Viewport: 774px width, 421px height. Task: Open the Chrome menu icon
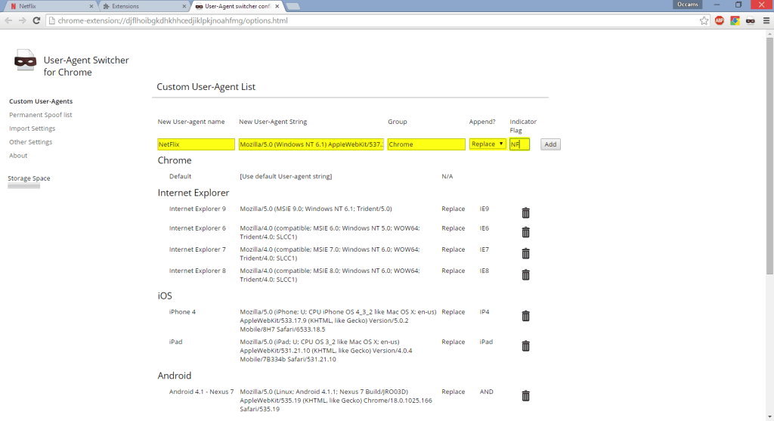766,20
